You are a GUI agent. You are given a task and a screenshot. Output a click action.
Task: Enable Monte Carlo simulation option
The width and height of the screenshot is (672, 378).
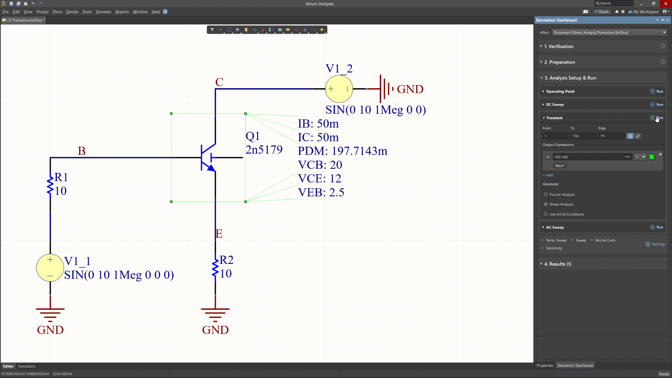click(x=591, y=240)
